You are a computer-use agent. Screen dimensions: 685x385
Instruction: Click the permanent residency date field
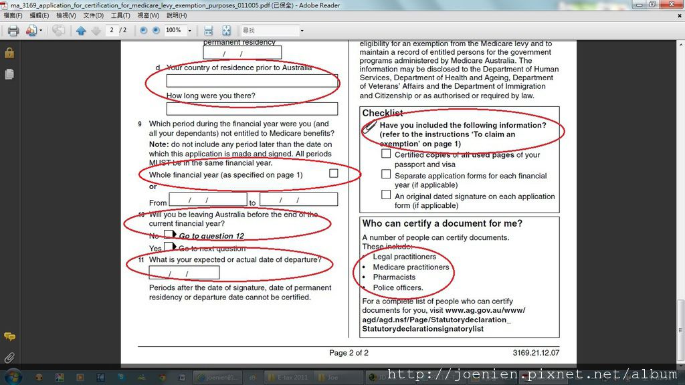pyautogui.click(x=242, y=52)
